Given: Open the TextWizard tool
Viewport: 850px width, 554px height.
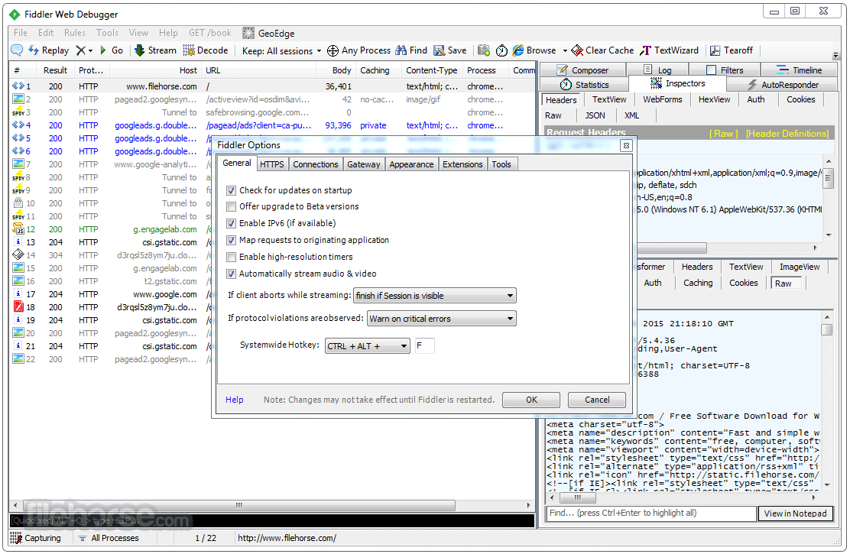Looking at the screenshot, I should (670, 50).
